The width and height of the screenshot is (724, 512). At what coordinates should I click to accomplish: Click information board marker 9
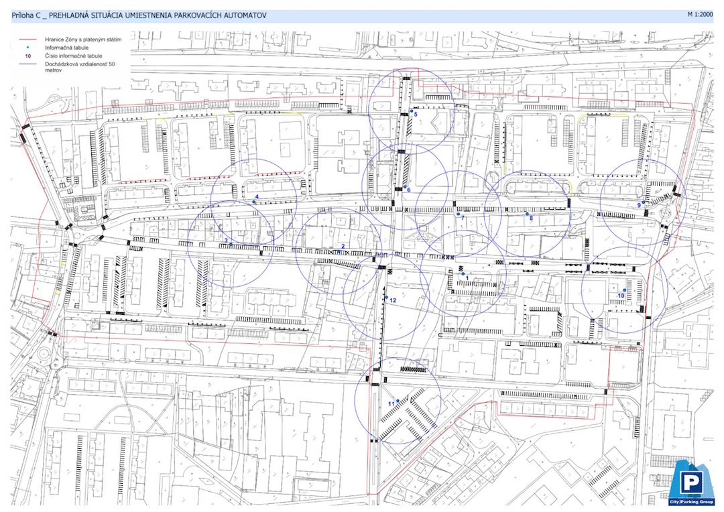(643, 203)
